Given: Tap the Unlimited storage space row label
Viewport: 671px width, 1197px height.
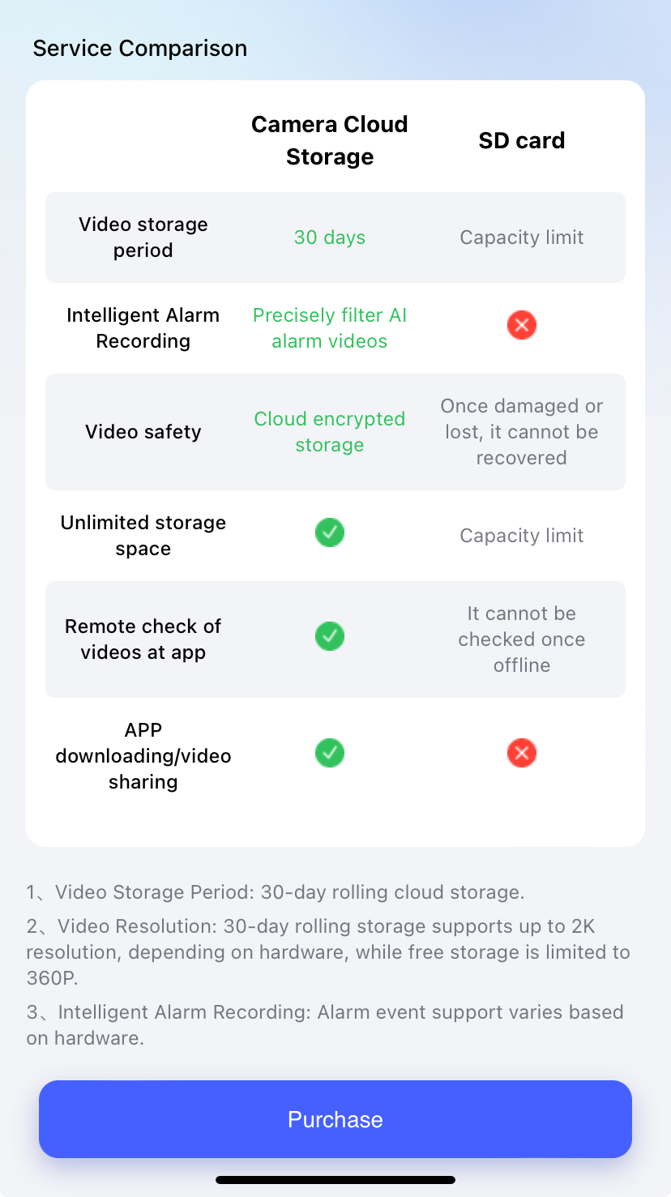Looking at the screenshot, I should 143,536.
